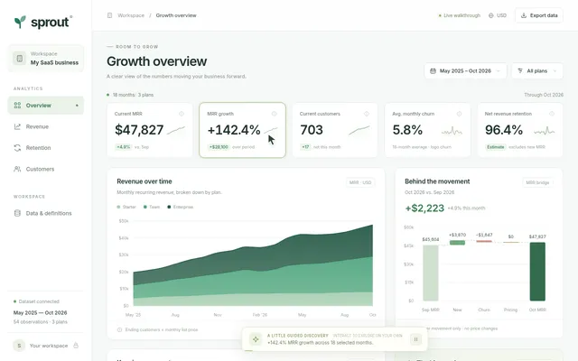Select the Current customers 703 card

click(x=335, y=130)
